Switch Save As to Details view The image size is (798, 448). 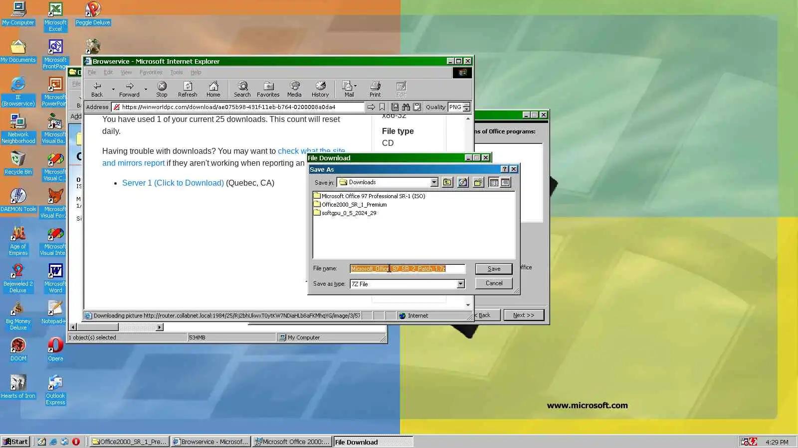point(505,183)
